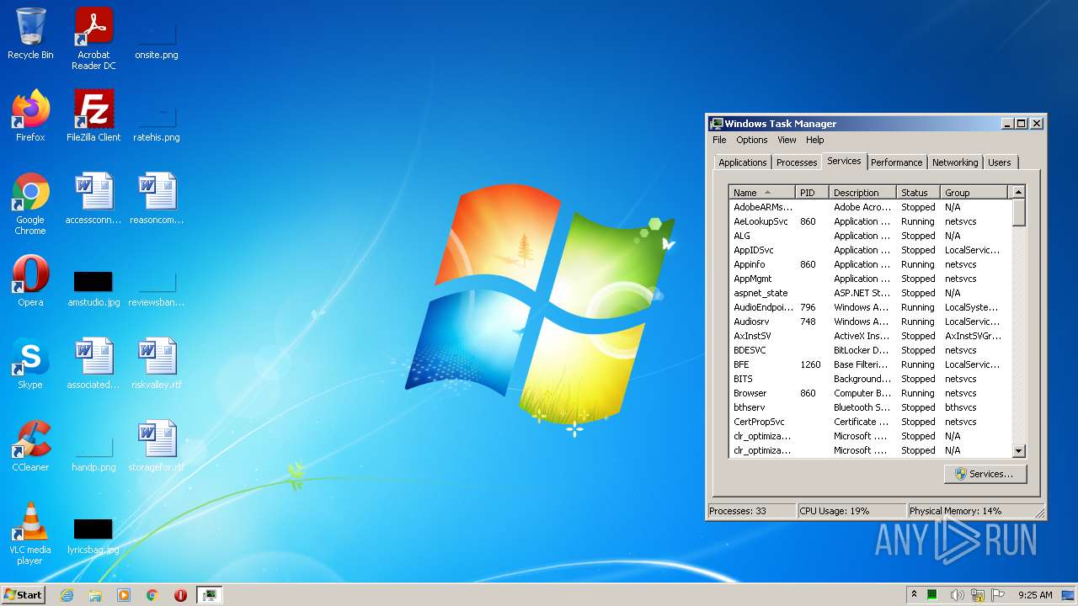The width and height of the screenshot is (1078, 606).
Task: Open the Action Center flag tray icon
Action: 998,595
